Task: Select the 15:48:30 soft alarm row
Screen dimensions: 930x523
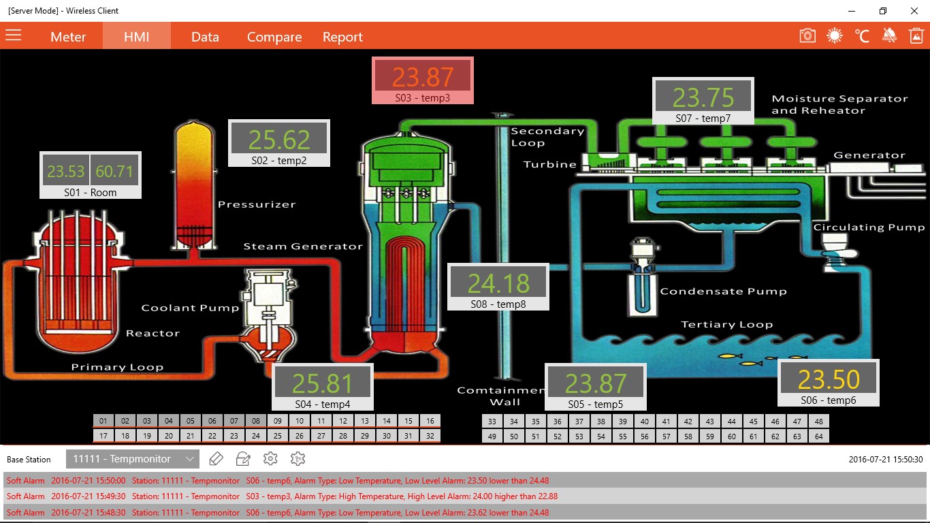Action: pyautogui.click(x=465, y=512)
